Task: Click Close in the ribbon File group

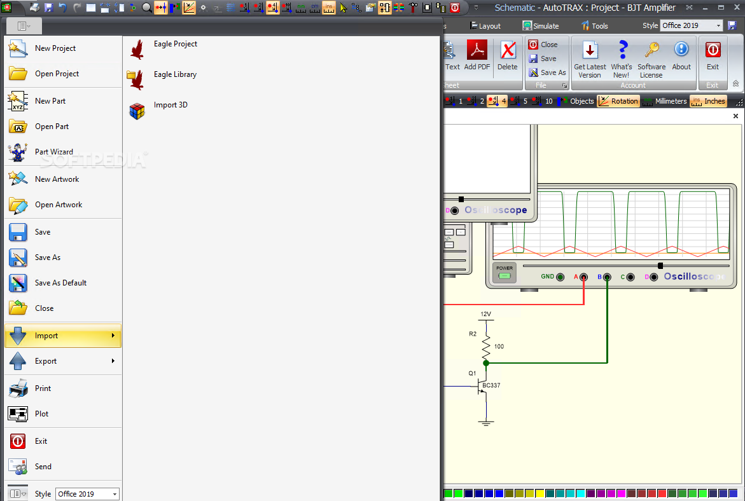Action: 543,45
